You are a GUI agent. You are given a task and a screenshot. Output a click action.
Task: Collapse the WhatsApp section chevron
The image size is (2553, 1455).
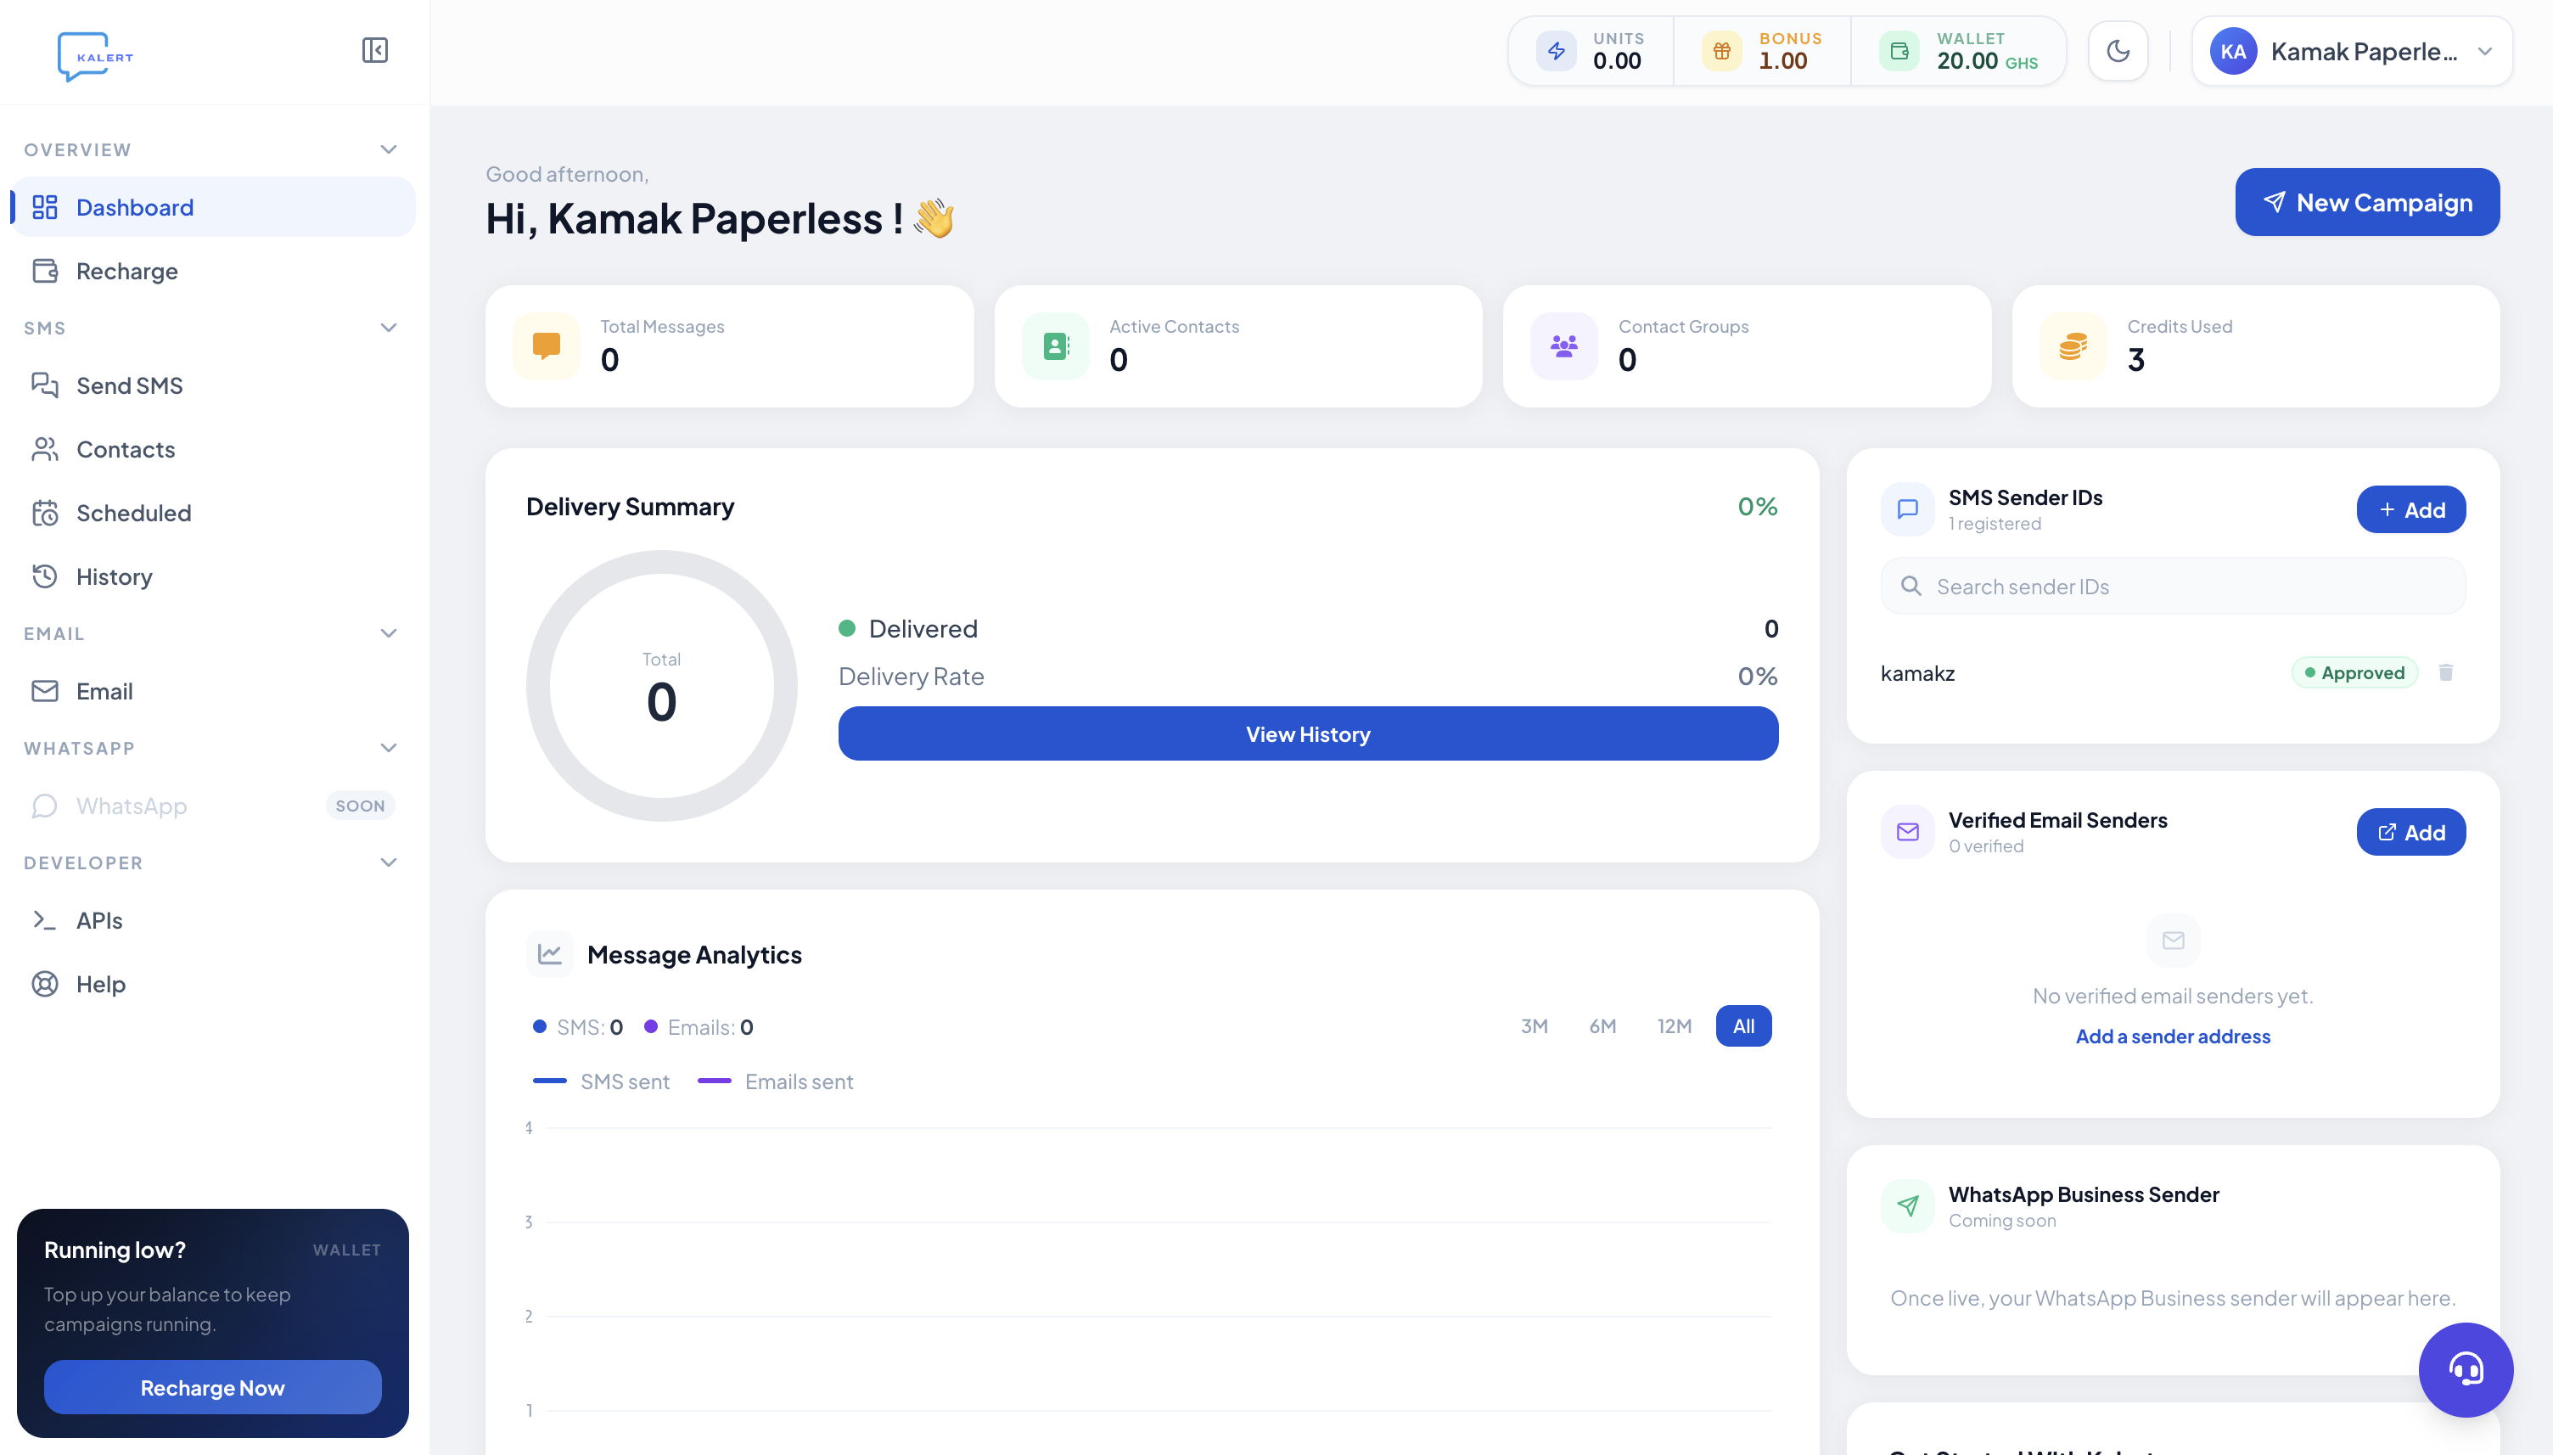click(x=389, y=749)
